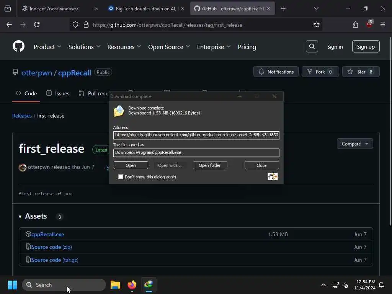
Task: Open the Windows Start menu
Action: click(12, 285)
